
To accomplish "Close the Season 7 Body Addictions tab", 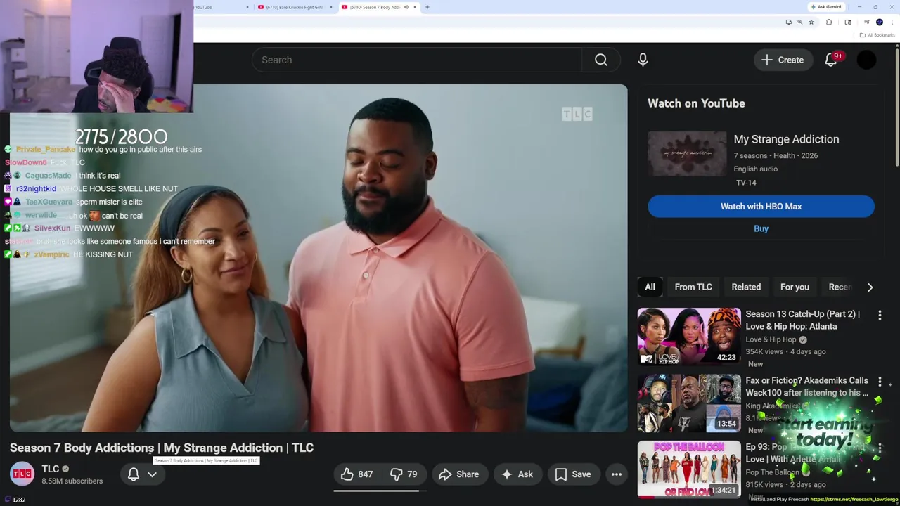I will click(x=415, y=7).
